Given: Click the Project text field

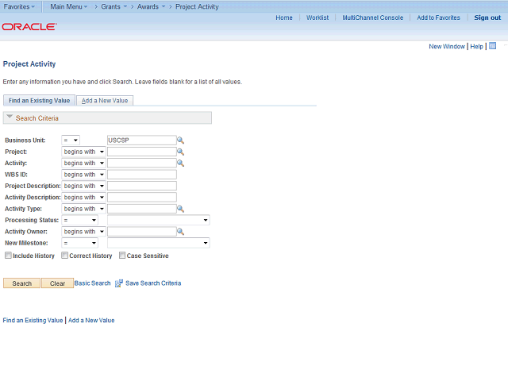Looking at the screenshot, I should coord(142,152).
